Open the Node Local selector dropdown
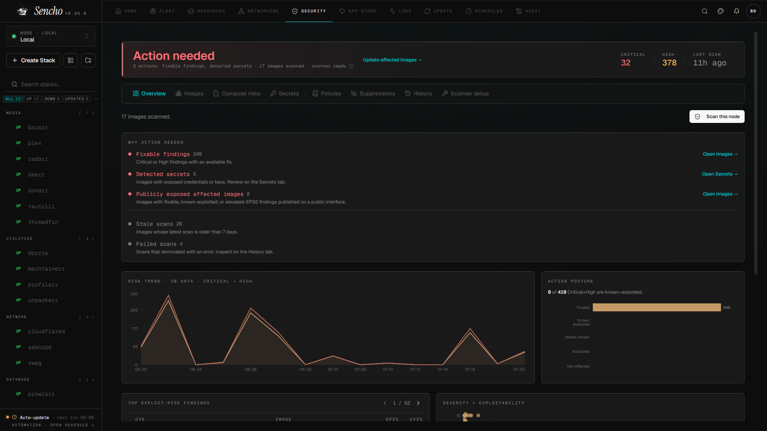This screenshot has width=767, height=431. tap(51, 36)
